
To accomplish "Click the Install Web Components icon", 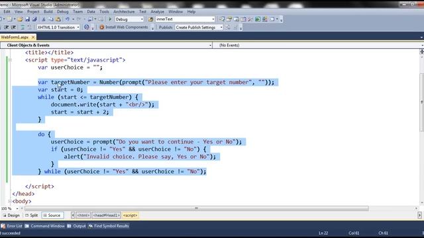I will [x=102, y=27].
